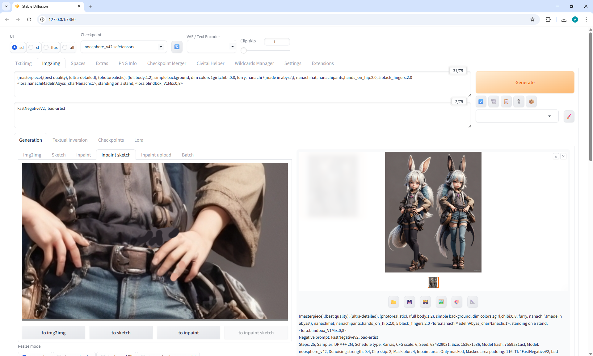Viewport: 593px width, 356px height.
Task: Click the paintbrush edit styles icon
Action: click(569, 116)
